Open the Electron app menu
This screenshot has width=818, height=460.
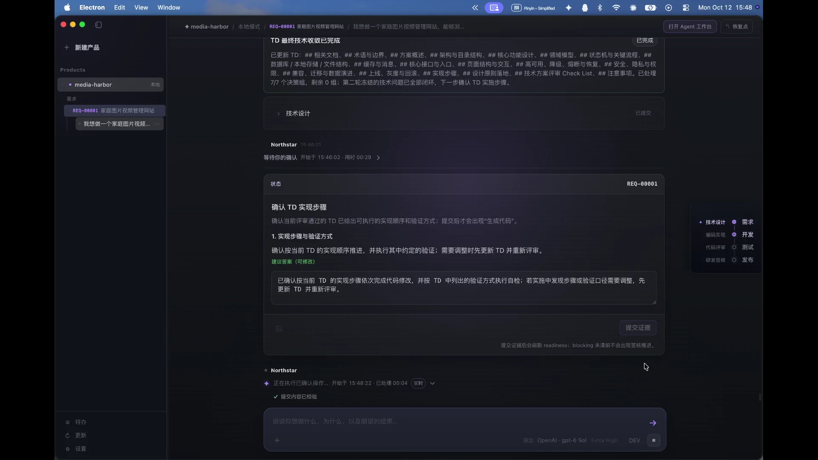92,8
